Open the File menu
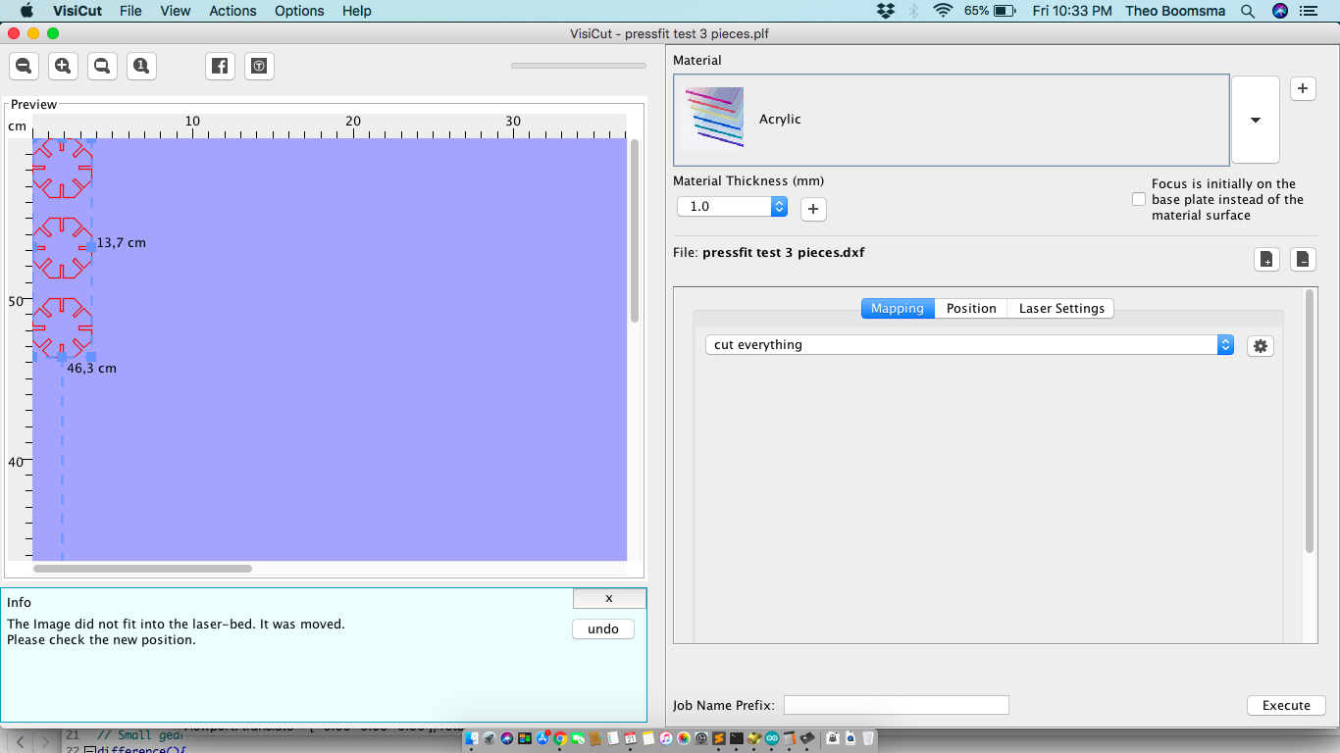 [x=130, y=11]
